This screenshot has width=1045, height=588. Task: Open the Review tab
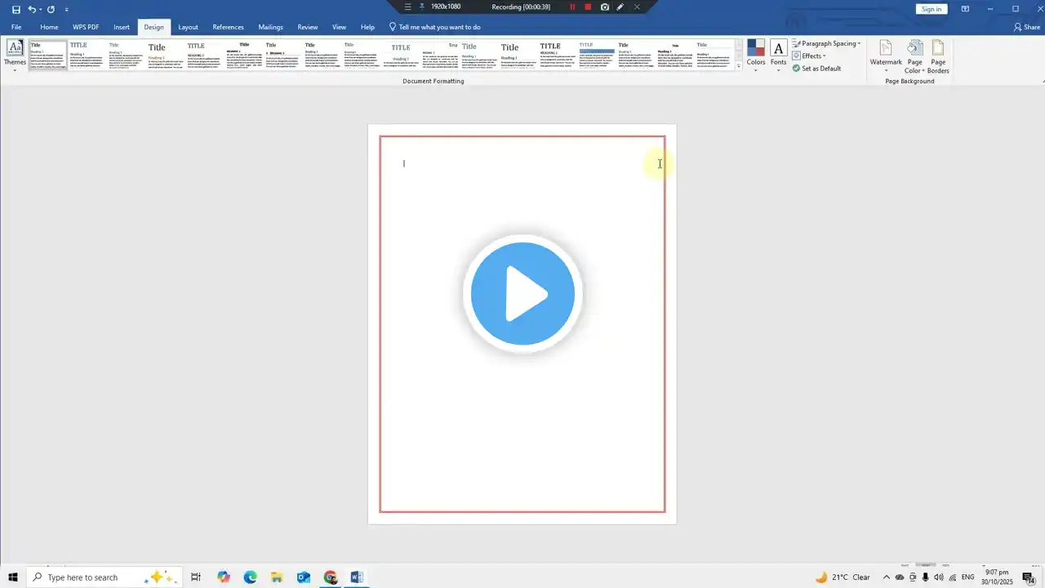click(x=308, y=27)
